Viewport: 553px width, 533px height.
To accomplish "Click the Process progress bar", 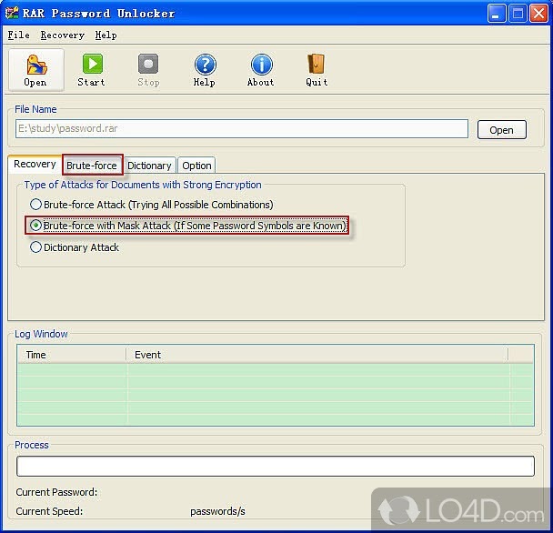I will 276,466.
